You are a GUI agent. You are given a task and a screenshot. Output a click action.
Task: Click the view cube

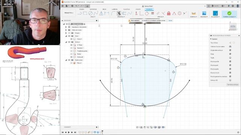233,26
